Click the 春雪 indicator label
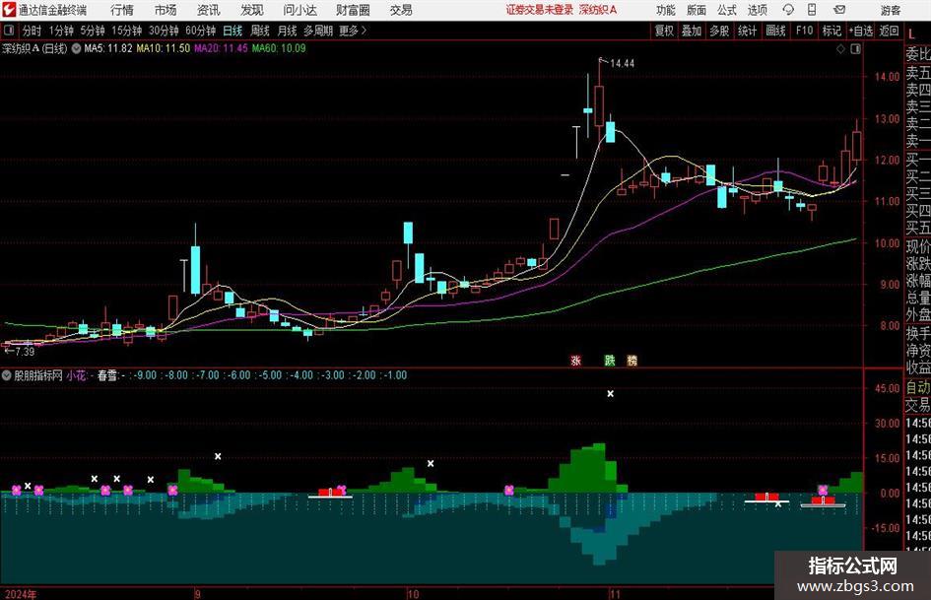This screenshot has width=931, height=600. pos(107,375)
